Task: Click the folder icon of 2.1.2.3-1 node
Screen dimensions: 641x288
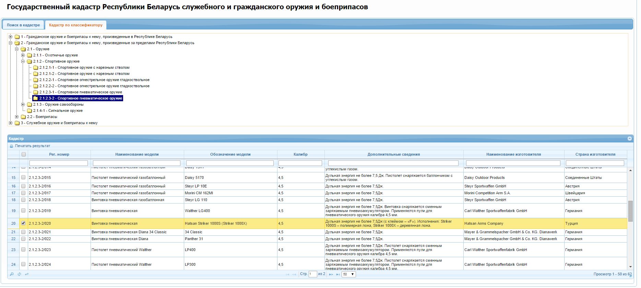Action: click(x=36, y=92)
